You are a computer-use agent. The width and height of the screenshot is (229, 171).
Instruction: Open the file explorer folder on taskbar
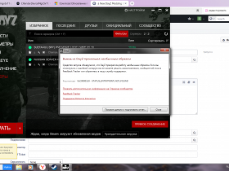pos(19,168)
